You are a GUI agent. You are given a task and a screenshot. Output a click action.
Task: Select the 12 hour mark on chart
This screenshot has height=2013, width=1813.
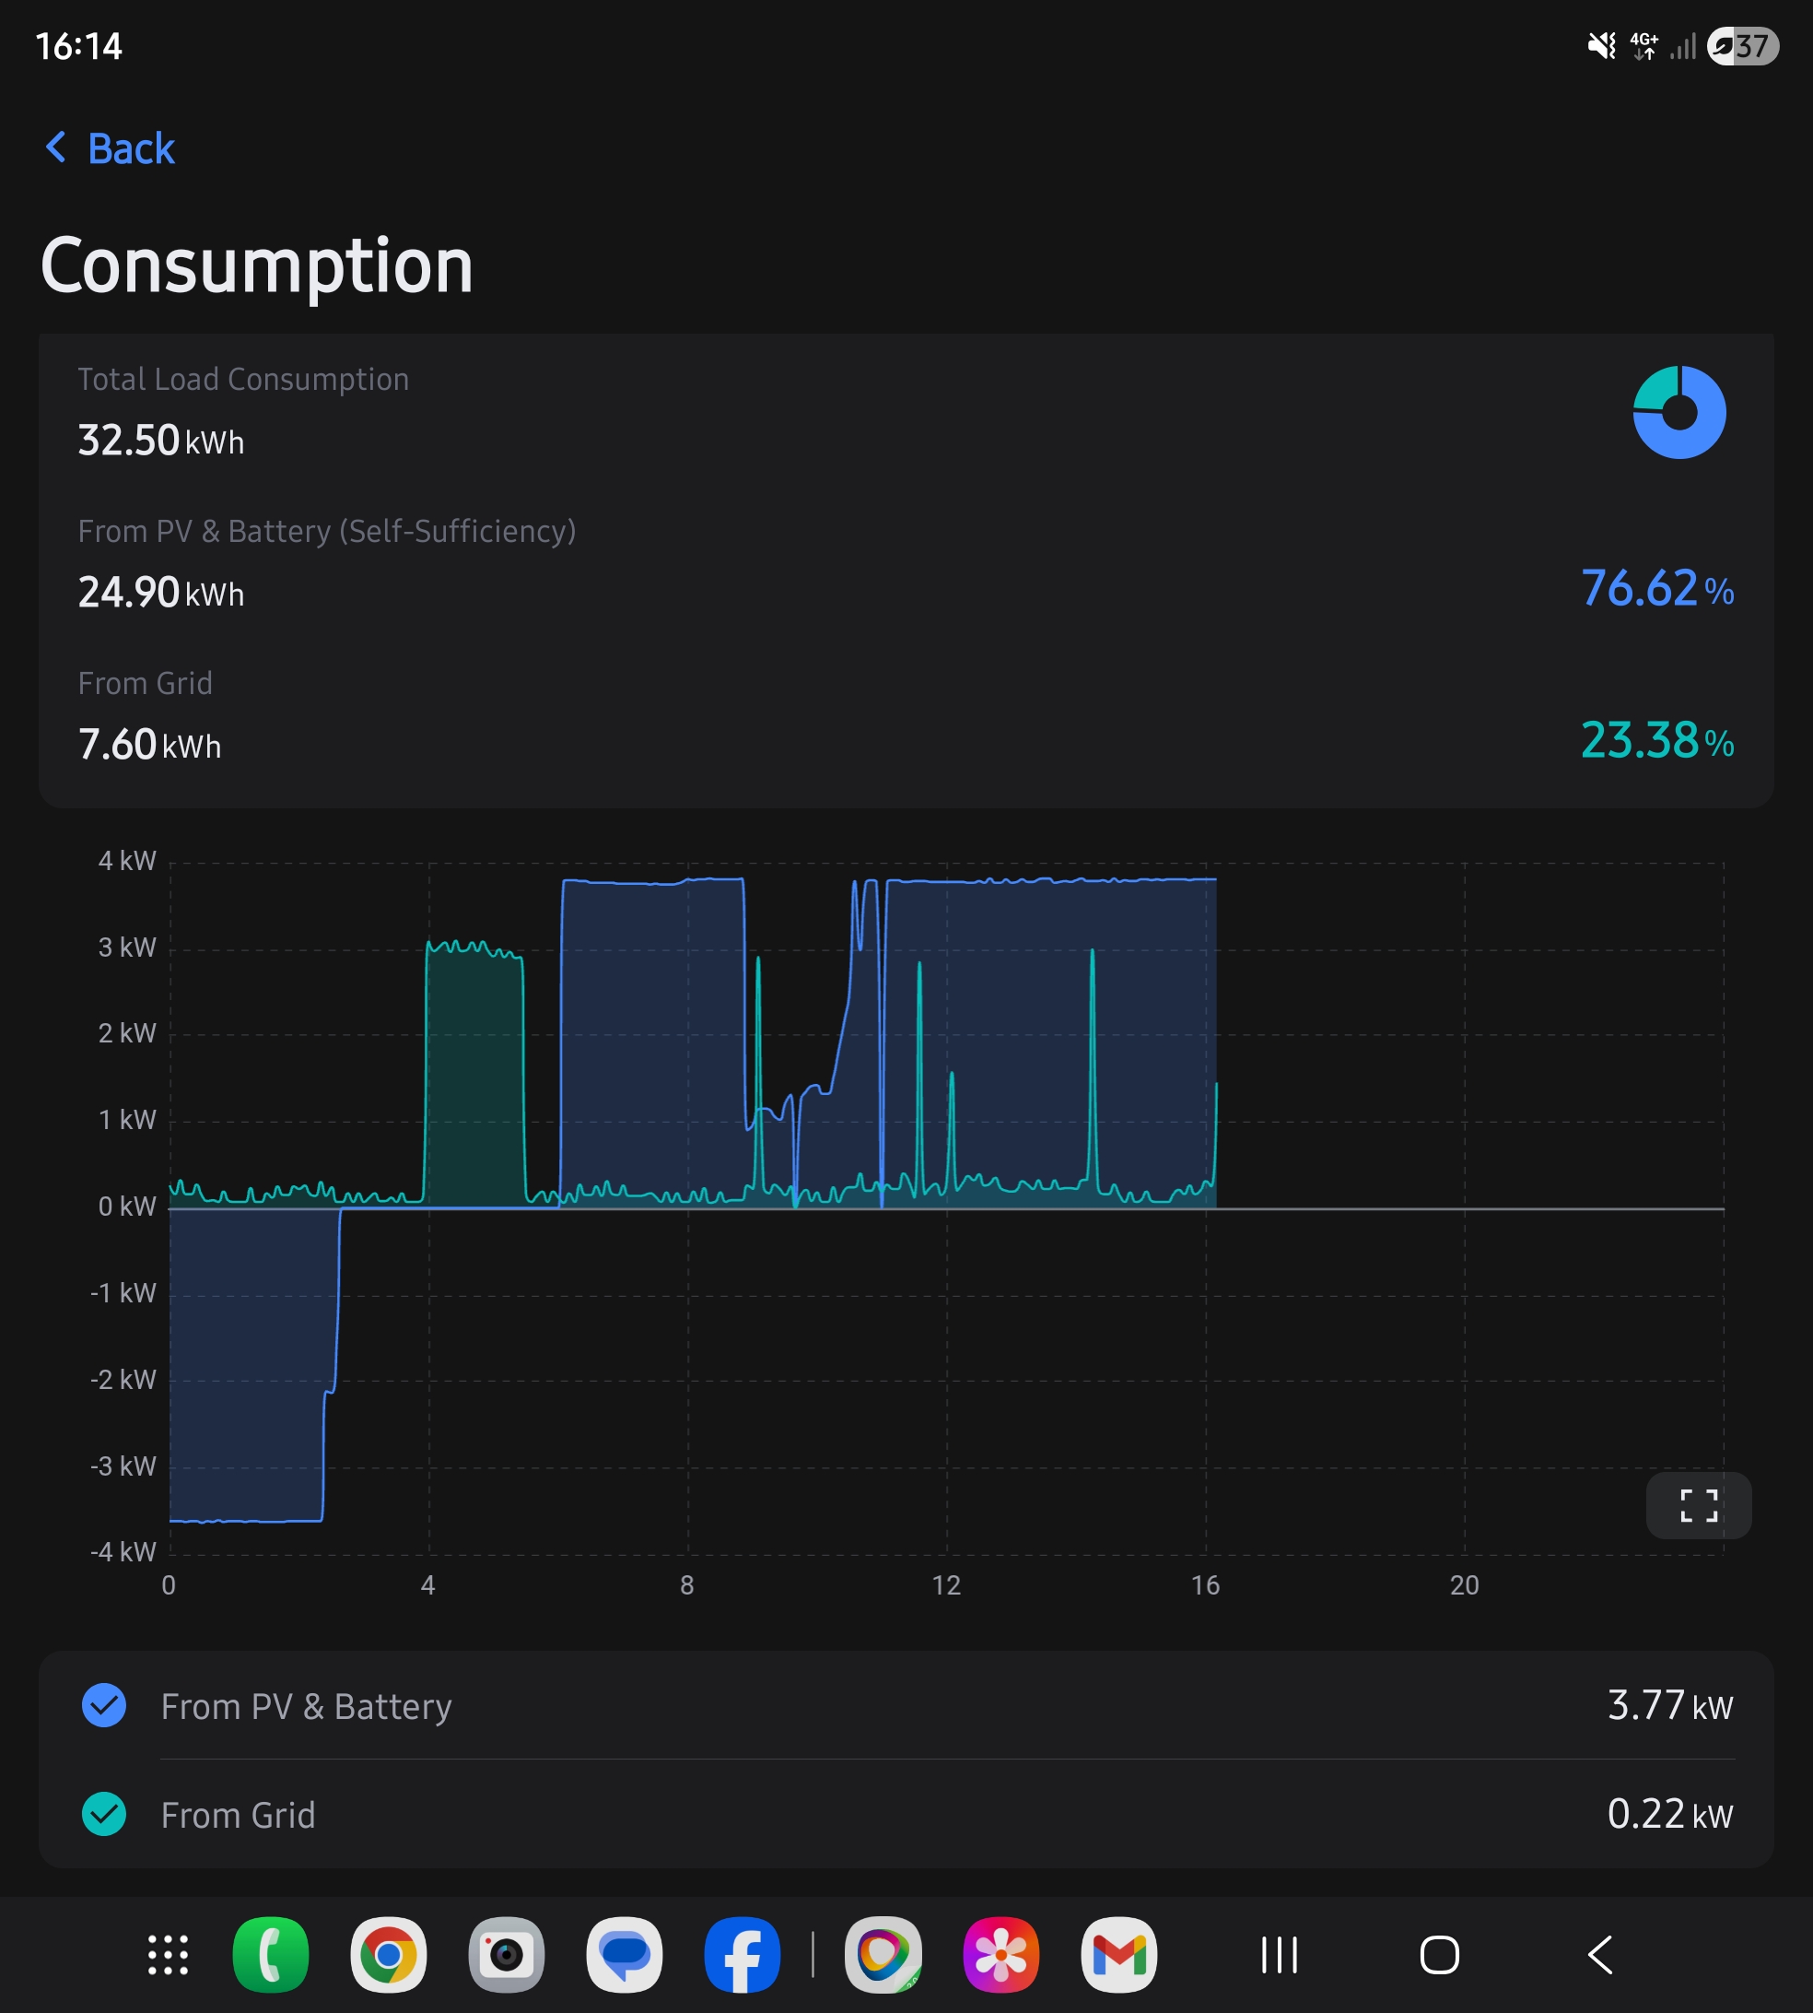tap(946, 1584)
